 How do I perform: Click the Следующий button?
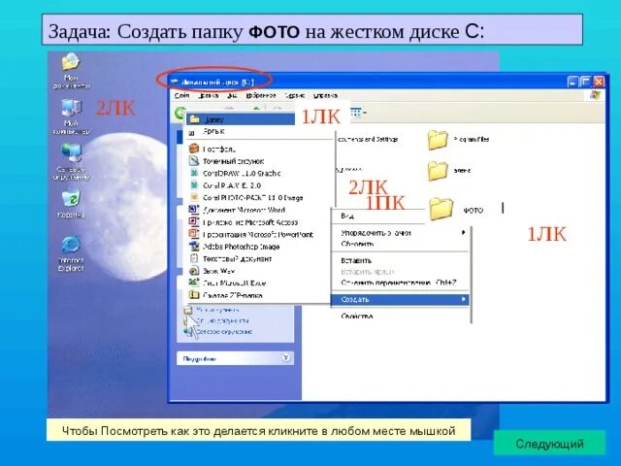pos(549,443)
